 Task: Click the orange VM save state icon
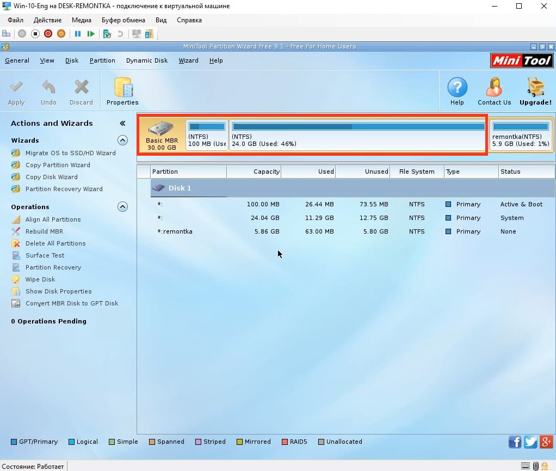click(x=61, y=34)
